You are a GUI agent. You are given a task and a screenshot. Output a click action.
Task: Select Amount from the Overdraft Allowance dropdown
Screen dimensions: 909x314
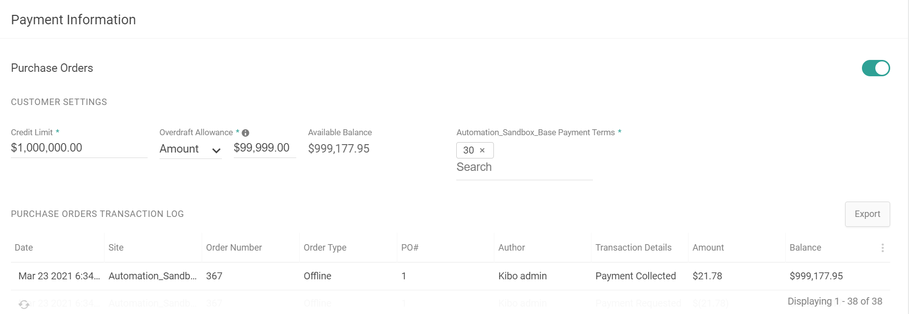click(183, 149)
